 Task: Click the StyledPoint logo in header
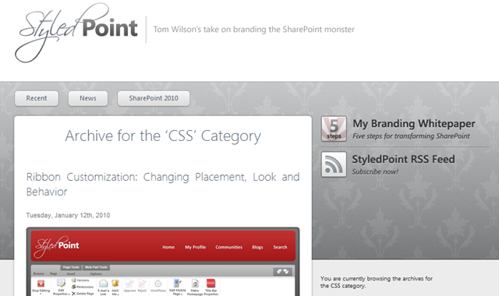pyautogui.click(x=76, y=33)
